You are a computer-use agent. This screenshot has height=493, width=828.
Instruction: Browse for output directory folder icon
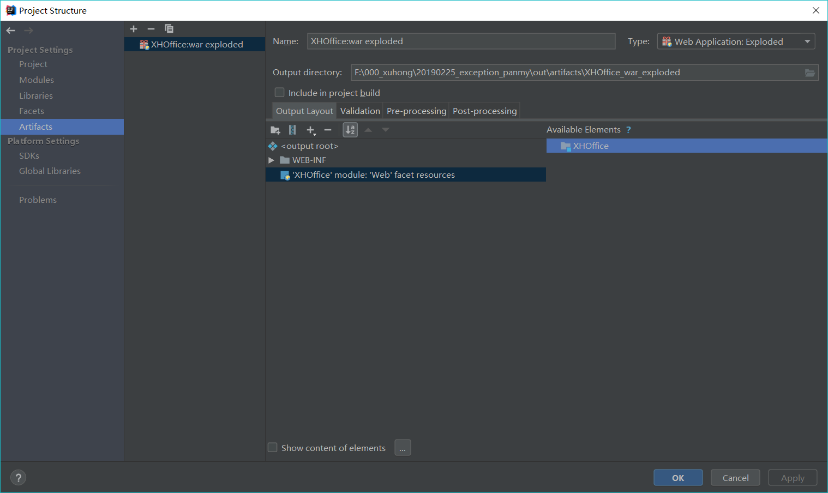[x=811, y=73]
